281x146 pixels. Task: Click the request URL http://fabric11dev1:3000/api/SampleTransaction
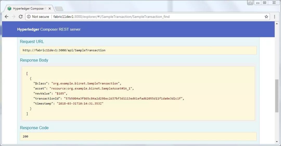coord(64,50)
